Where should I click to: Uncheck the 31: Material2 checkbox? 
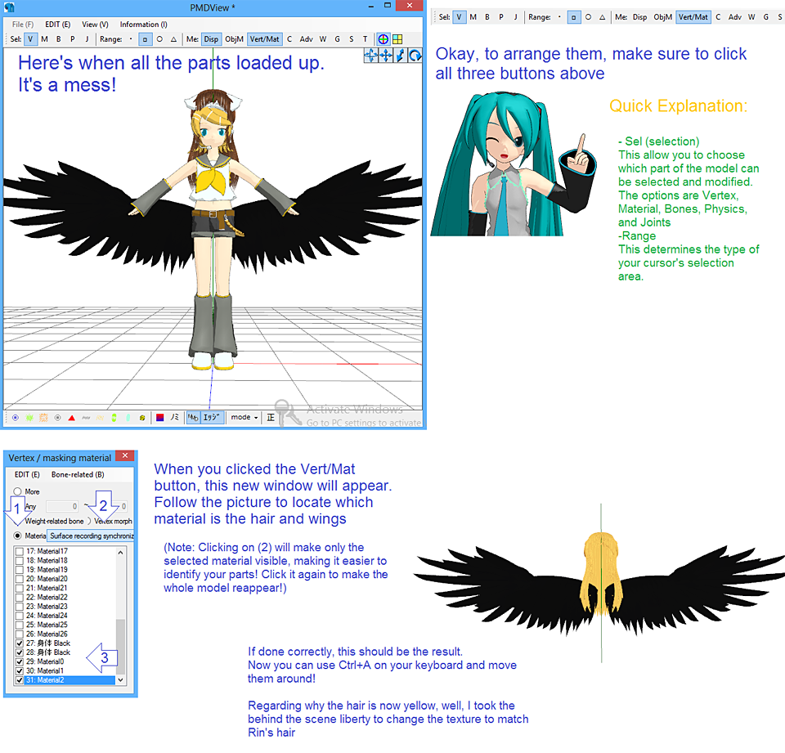pyautogui.click(x=20, y=680)
